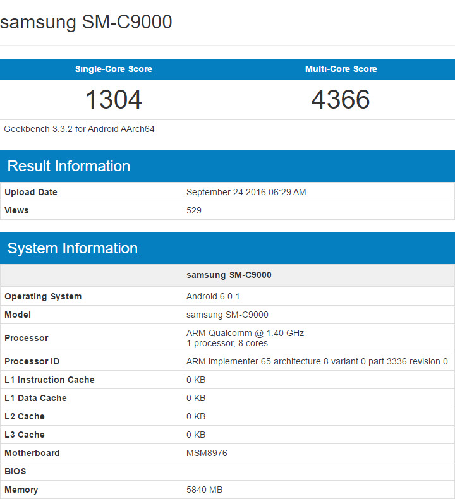Click the Result Information section header

[x=69, y=166]
